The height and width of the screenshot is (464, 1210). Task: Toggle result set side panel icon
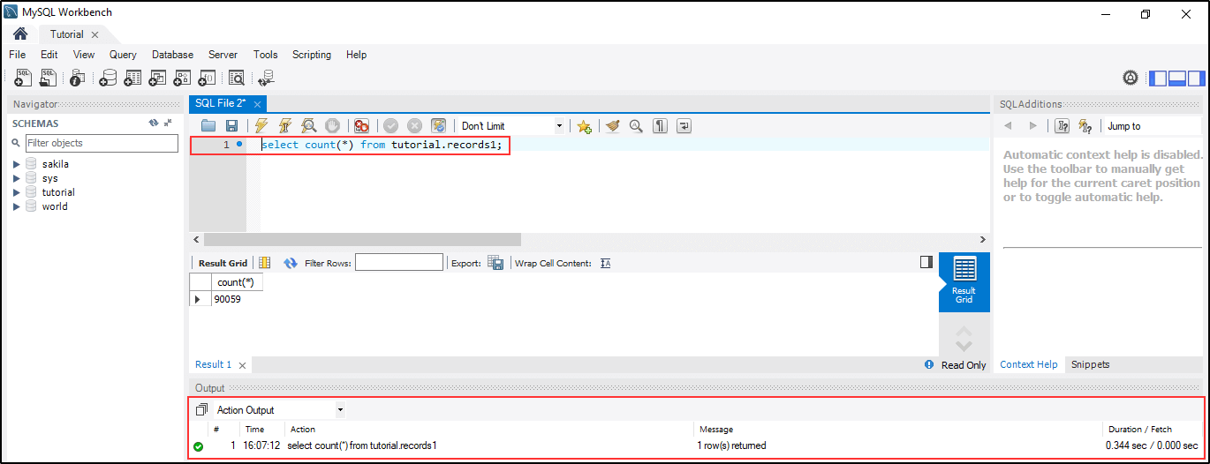coord(926,262)
